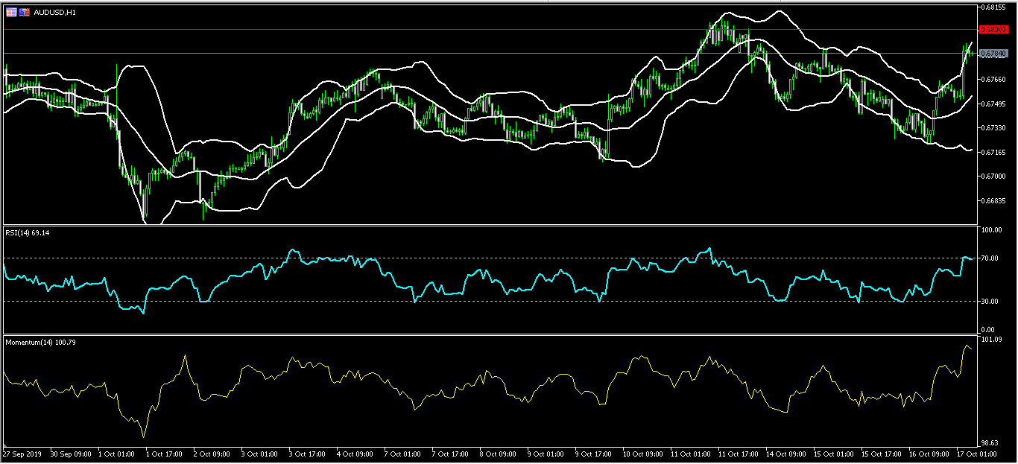Click the 0.67165 price scale value
Viewport: 1018px width, 464px height.
pos(995,152)
